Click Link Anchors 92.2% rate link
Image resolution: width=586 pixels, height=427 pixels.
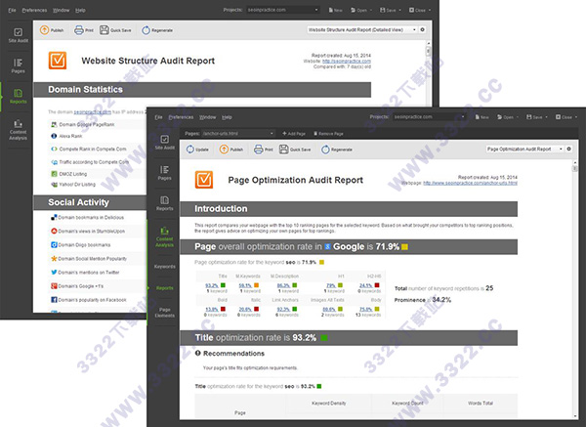pyautogui.click(x=283, y=309)
